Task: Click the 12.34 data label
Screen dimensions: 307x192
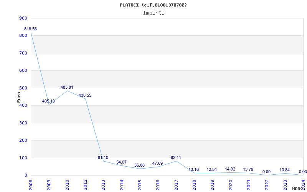Action: pos(212,169)
